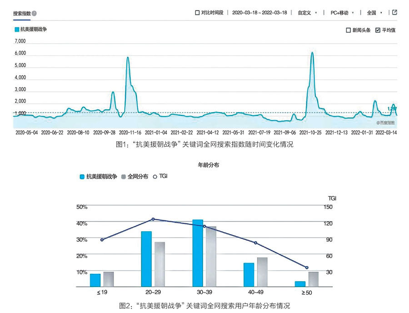This screenshot has height=313, width=409.
Task: Click the blue 抗美援朝战争 legend icon above trend chart
Action: click(x=17, y=30)
